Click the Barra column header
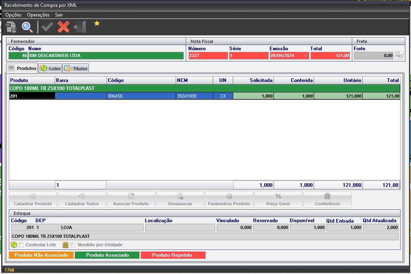 (x=81, y=80)
